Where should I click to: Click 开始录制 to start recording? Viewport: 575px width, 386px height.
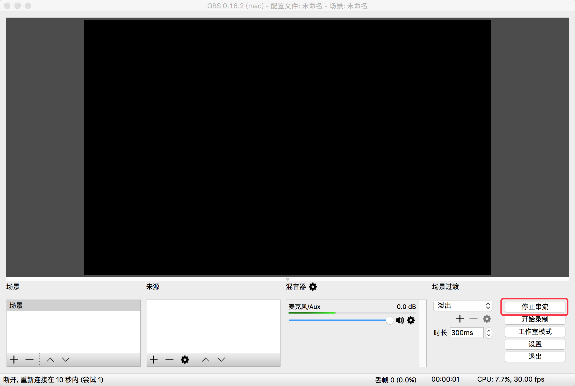(535, 319)
